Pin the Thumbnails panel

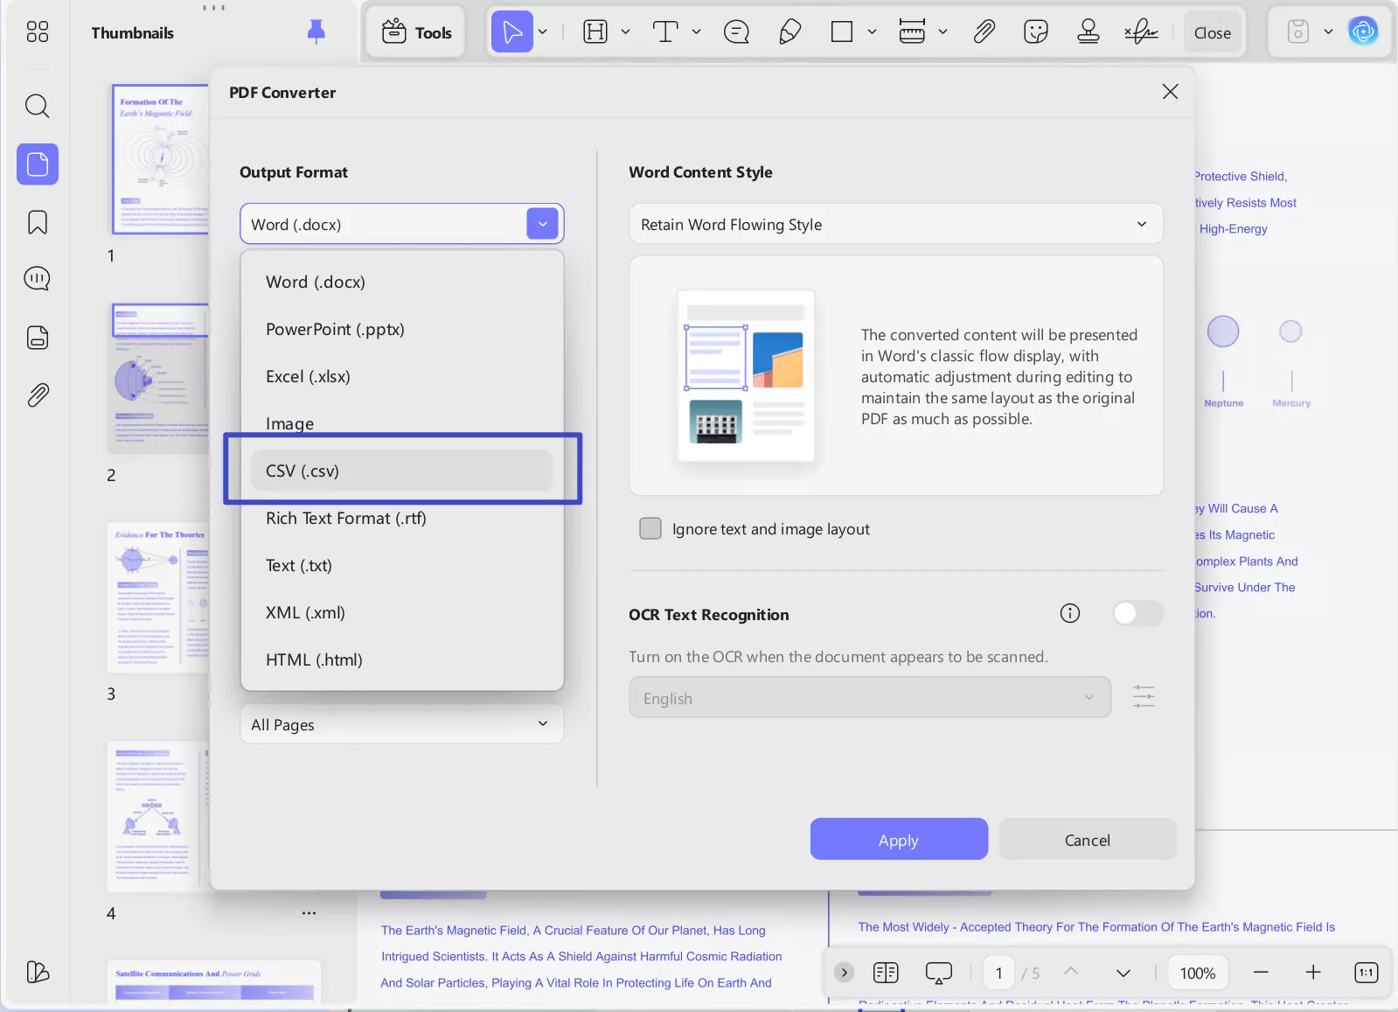(316, 32)
